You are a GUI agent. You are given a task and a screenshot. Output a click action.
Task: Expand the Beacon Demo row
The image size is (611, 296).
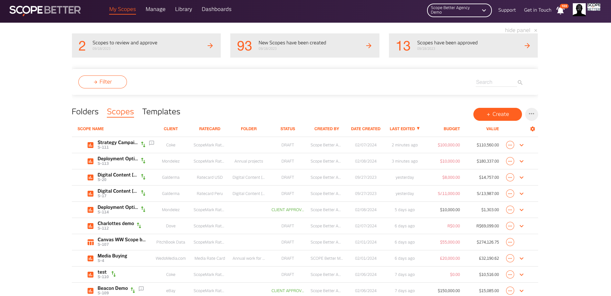coord(522,291)
